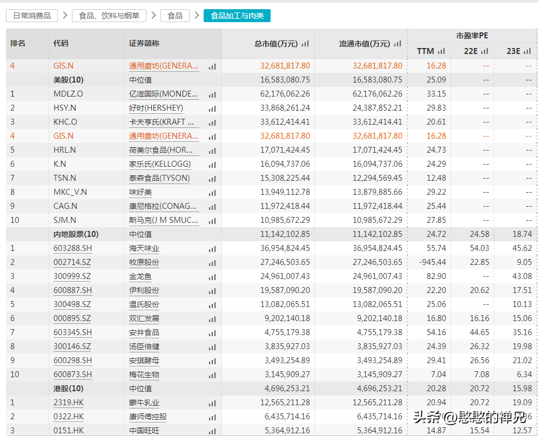Open chart icon for 金龙鱼 row
The height and width of the screenshot is (436, 538).
tap(212, 277)
